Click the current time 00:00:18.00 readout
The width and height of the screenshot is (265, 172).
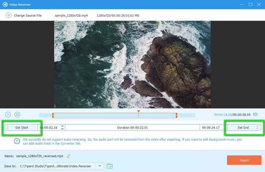point(223,115)
